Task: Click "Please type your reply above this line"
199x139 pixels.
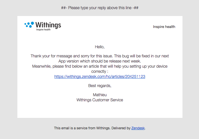Action: coord(100,8)
